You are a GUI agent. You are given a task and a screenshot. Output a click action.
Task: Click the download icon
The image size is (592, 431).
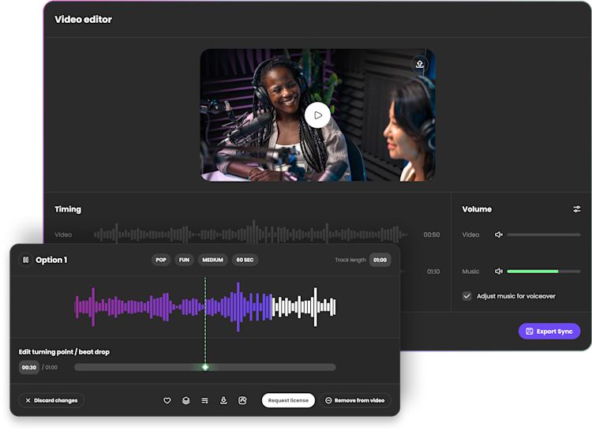click(223, 400)
